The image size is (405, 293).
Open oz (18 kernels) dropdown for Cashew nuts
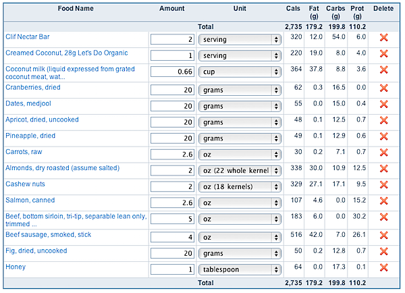(x=240, y=186)
